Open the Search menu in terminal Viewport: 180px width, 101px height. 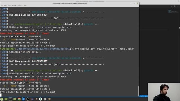point(14,6)
